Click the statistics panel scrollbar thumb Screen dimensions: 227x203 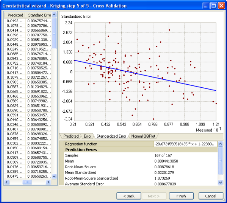221,161
